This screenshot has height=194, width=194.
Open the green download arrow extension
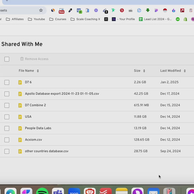[147, 10]
